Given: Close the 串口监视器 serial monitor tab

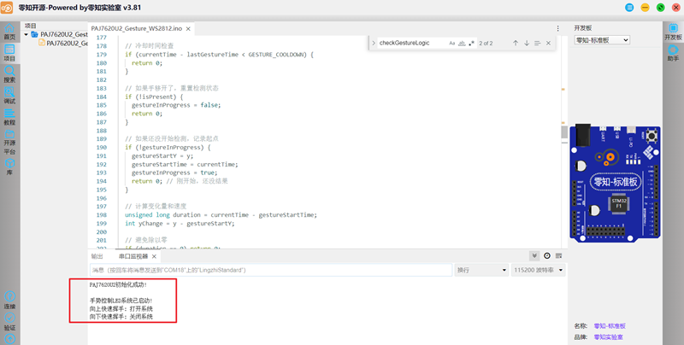Looking at the screenshot, I should point(154,256).
